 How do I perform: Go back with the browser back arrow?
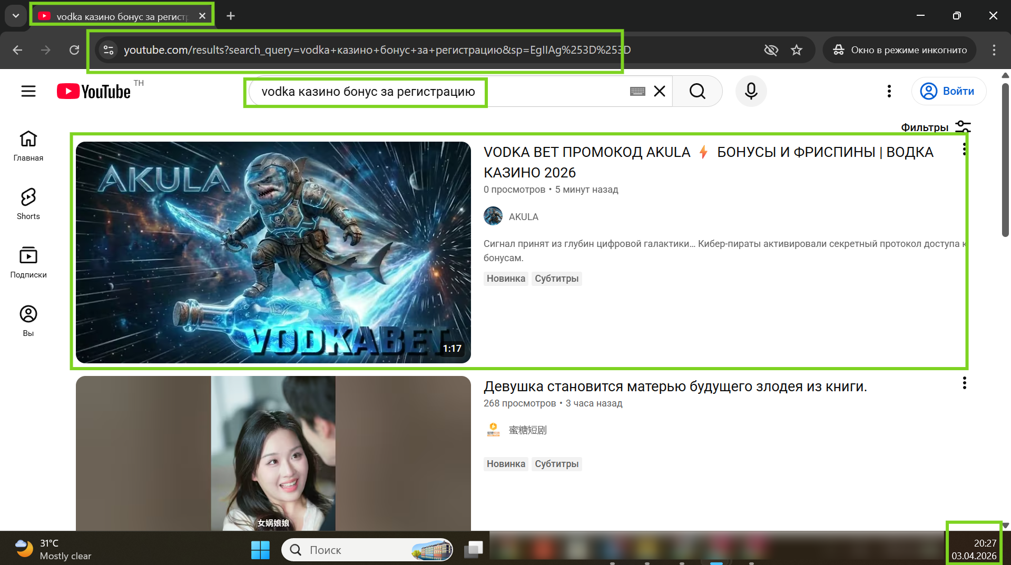17,50
